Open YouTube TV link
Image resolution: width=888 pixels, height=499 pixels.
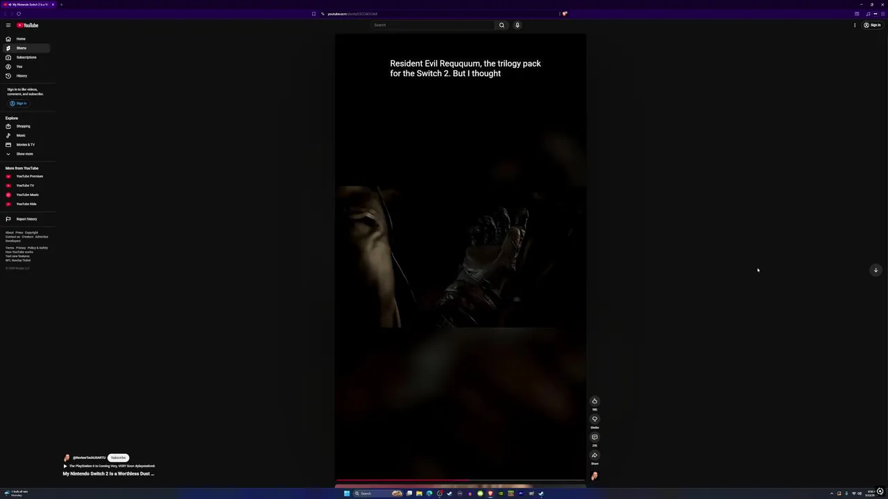pyautogui.click(x=27, y=186)
